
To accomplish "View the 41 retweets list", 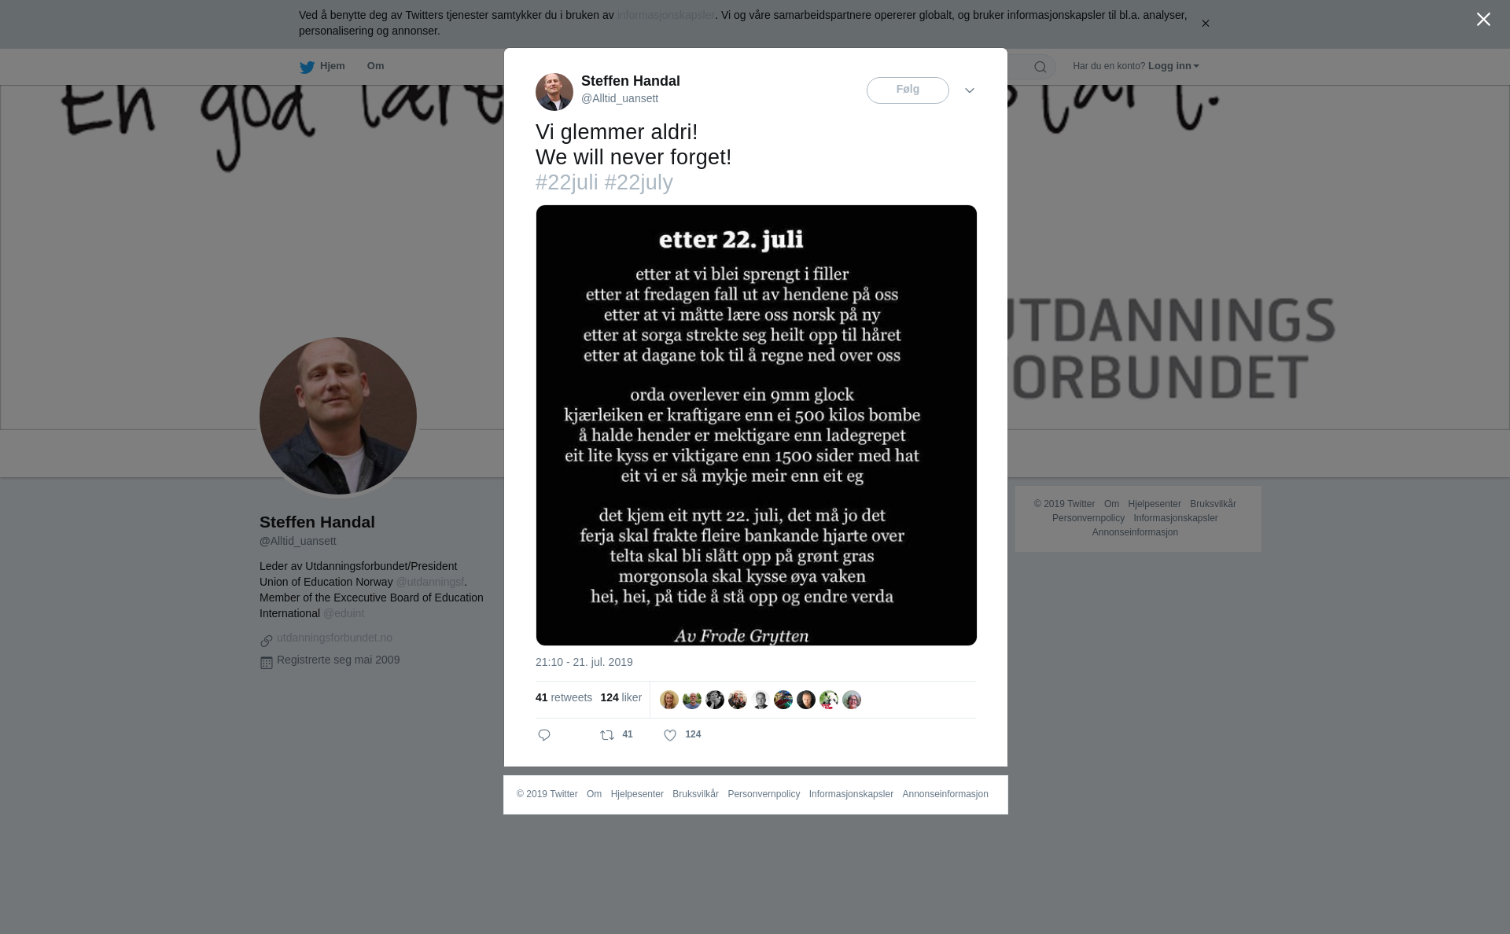I will 564,697.
